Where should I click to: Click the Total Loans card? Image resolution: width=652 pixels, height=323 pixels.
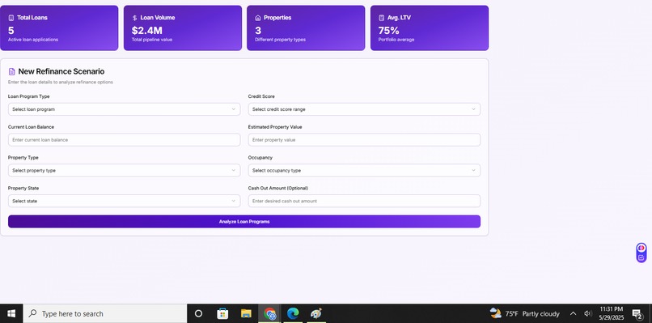click(59, 28)
